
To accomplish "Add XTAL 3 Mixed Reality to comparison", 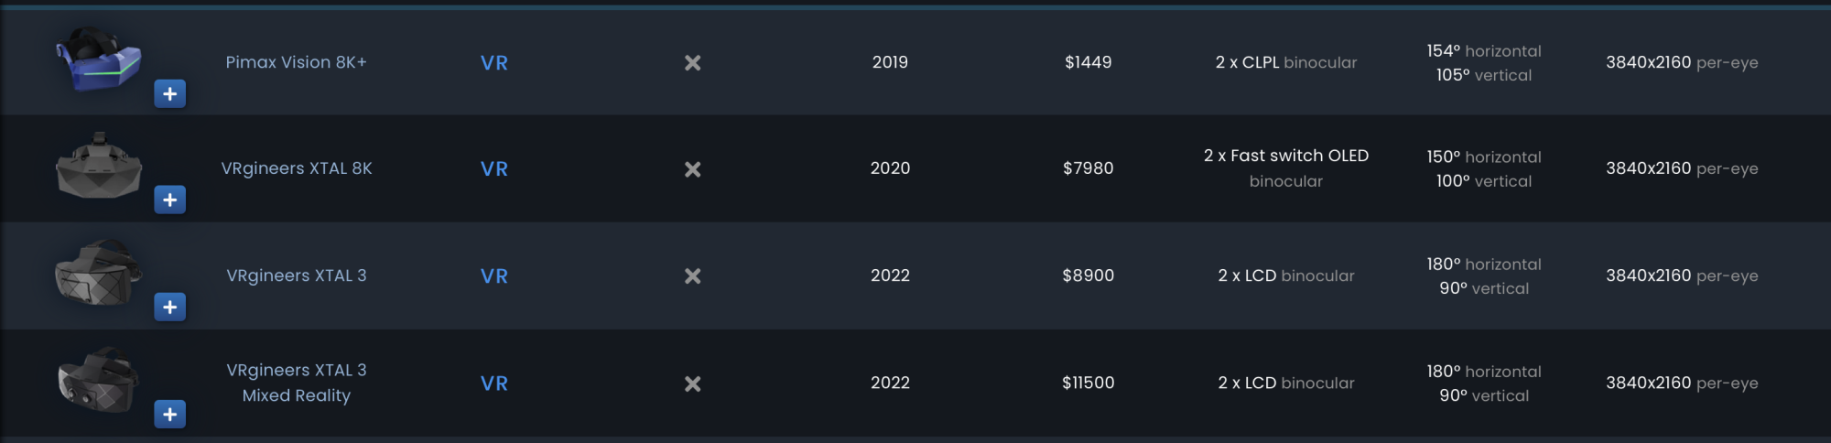I will point(170,414).
